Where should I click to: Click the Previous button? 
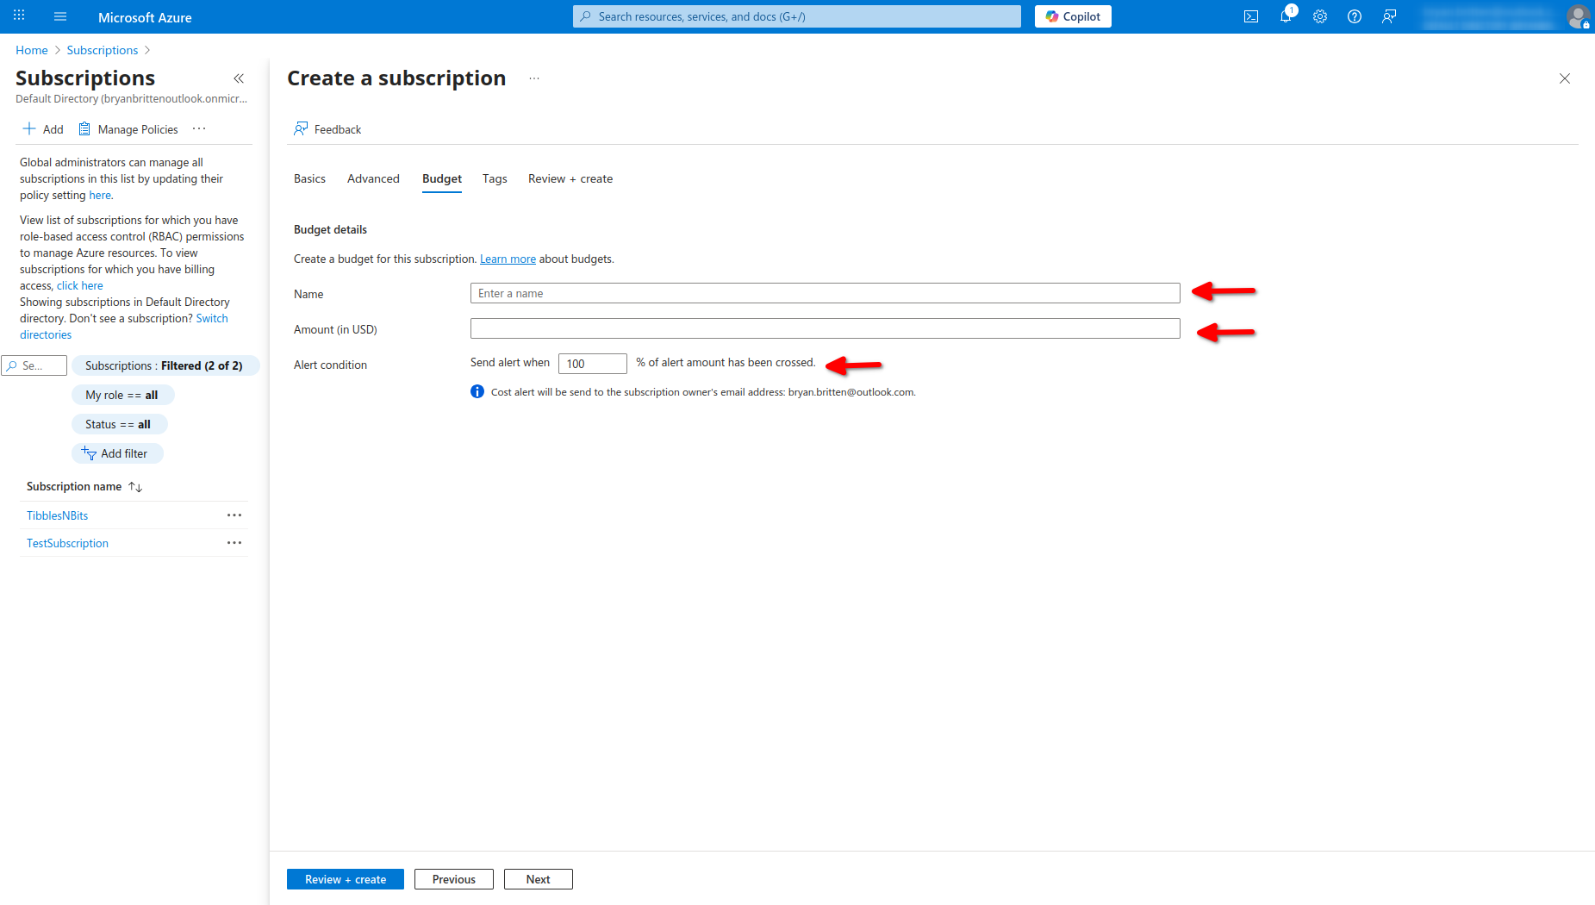tap(453, 879)
